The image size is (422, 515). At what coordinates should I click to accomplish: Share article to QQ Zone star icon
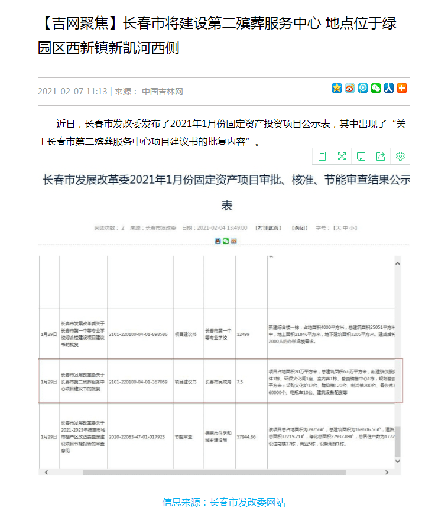[x=336, y=88]
